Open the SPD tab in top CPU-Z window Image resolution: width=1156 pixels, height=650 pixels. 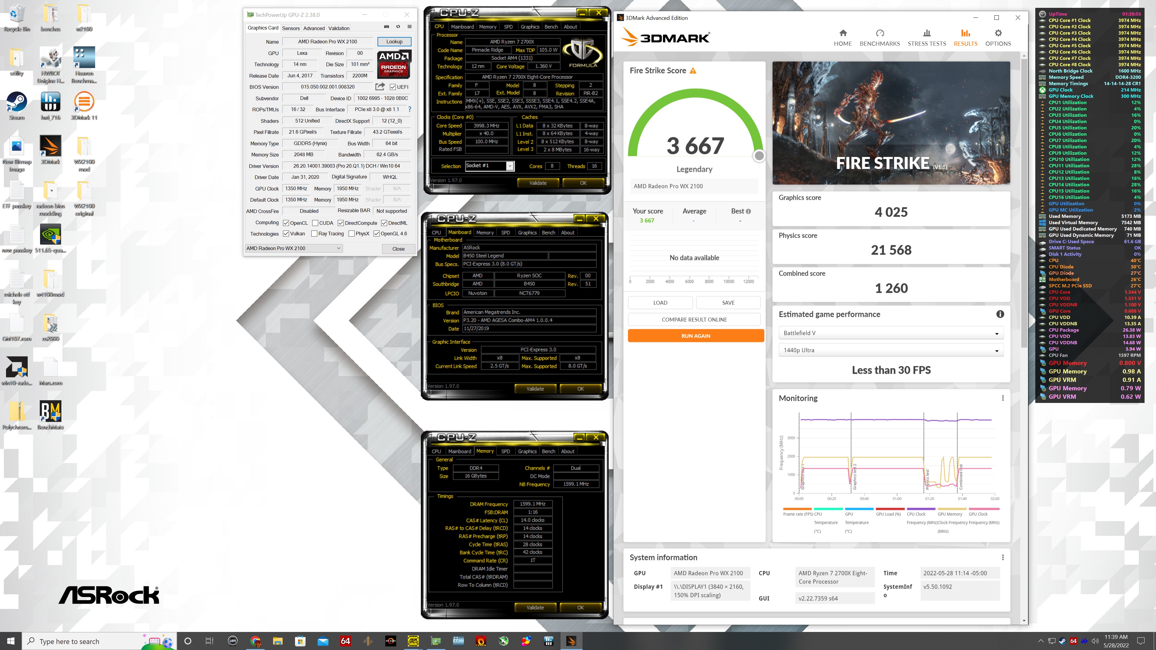click(x=508, y=27)
